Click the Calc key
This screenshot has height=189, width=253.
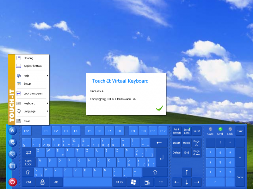(240, 131)
